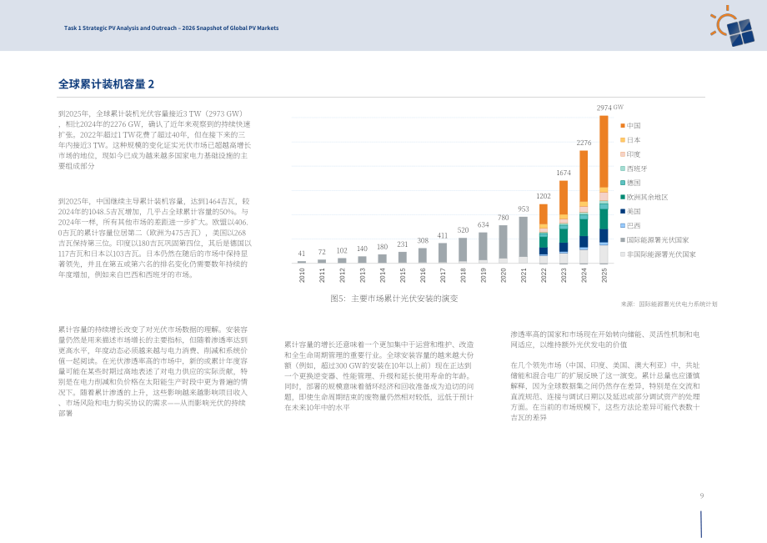Click the 2022 axis year label
Image resolution: width=767 pixels, height=543 pixels.
(x=544, y=275)
